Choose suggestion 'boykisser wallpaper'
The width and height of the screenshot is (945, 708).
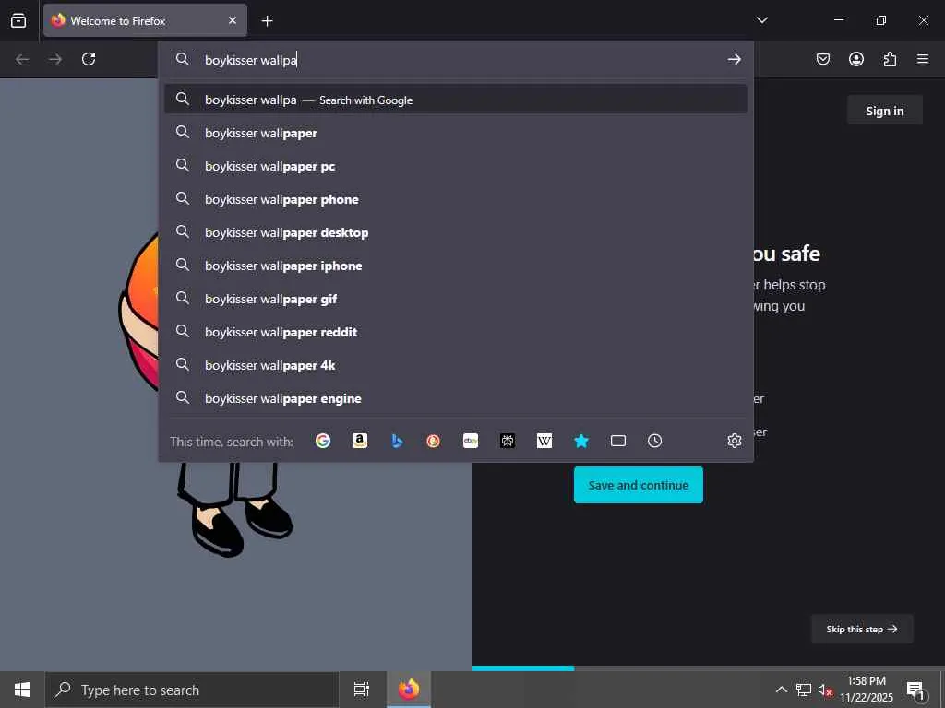[x=456, y=133]
